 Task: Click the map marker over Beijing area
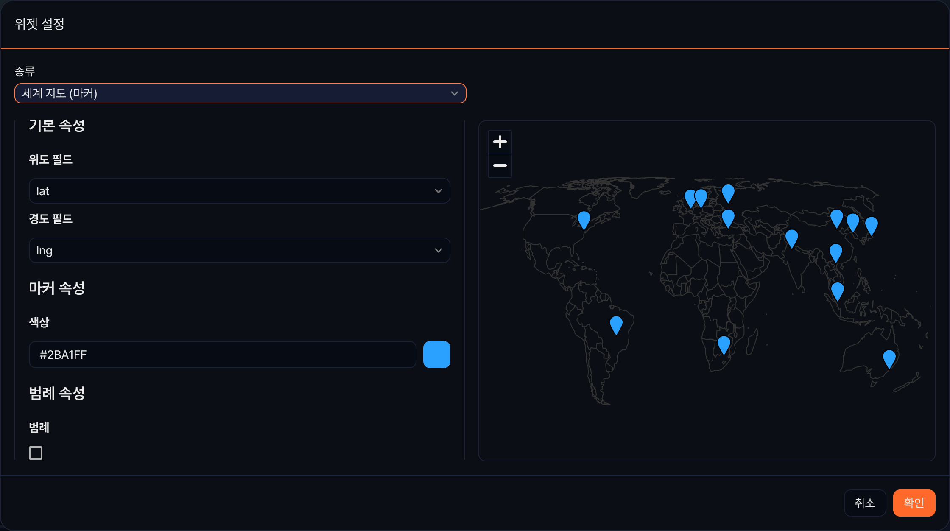pos(837,218)
